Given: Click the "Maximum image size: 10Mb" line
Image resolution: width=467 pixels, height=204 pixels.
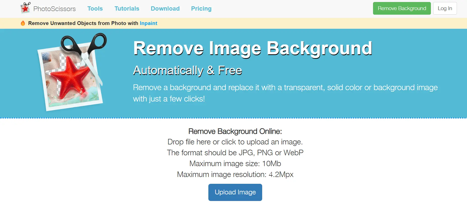Looking at the screenshot, I should click(x=235, y=164).
